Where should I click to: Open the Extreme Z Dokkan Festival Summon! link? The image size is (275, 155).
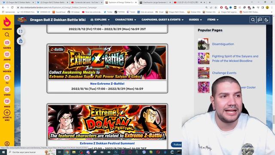point(107,143)
